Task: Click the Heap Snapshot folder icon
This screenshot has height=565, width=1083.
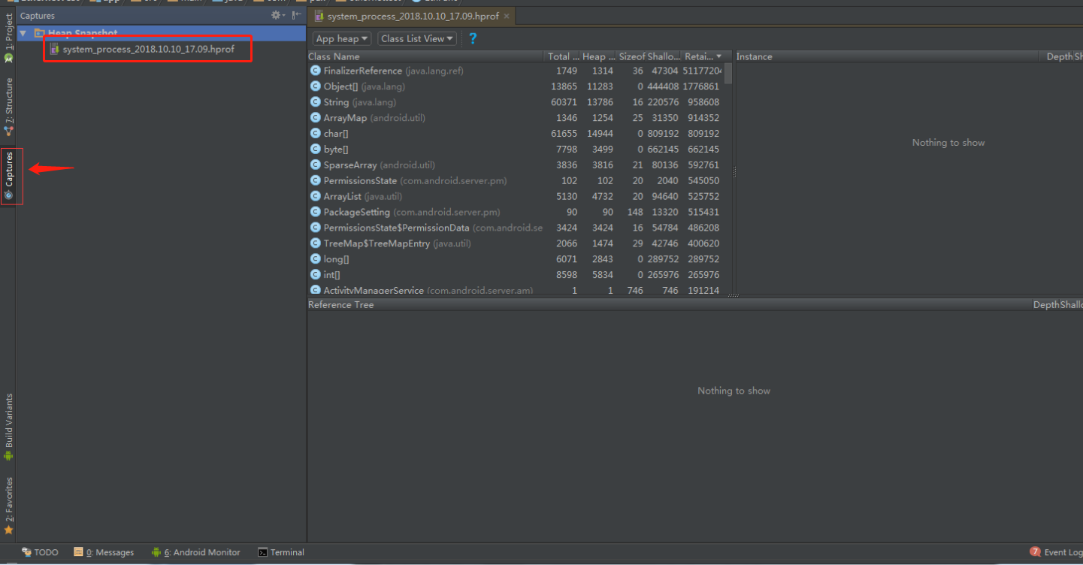Action: click(x=40, y=34)
